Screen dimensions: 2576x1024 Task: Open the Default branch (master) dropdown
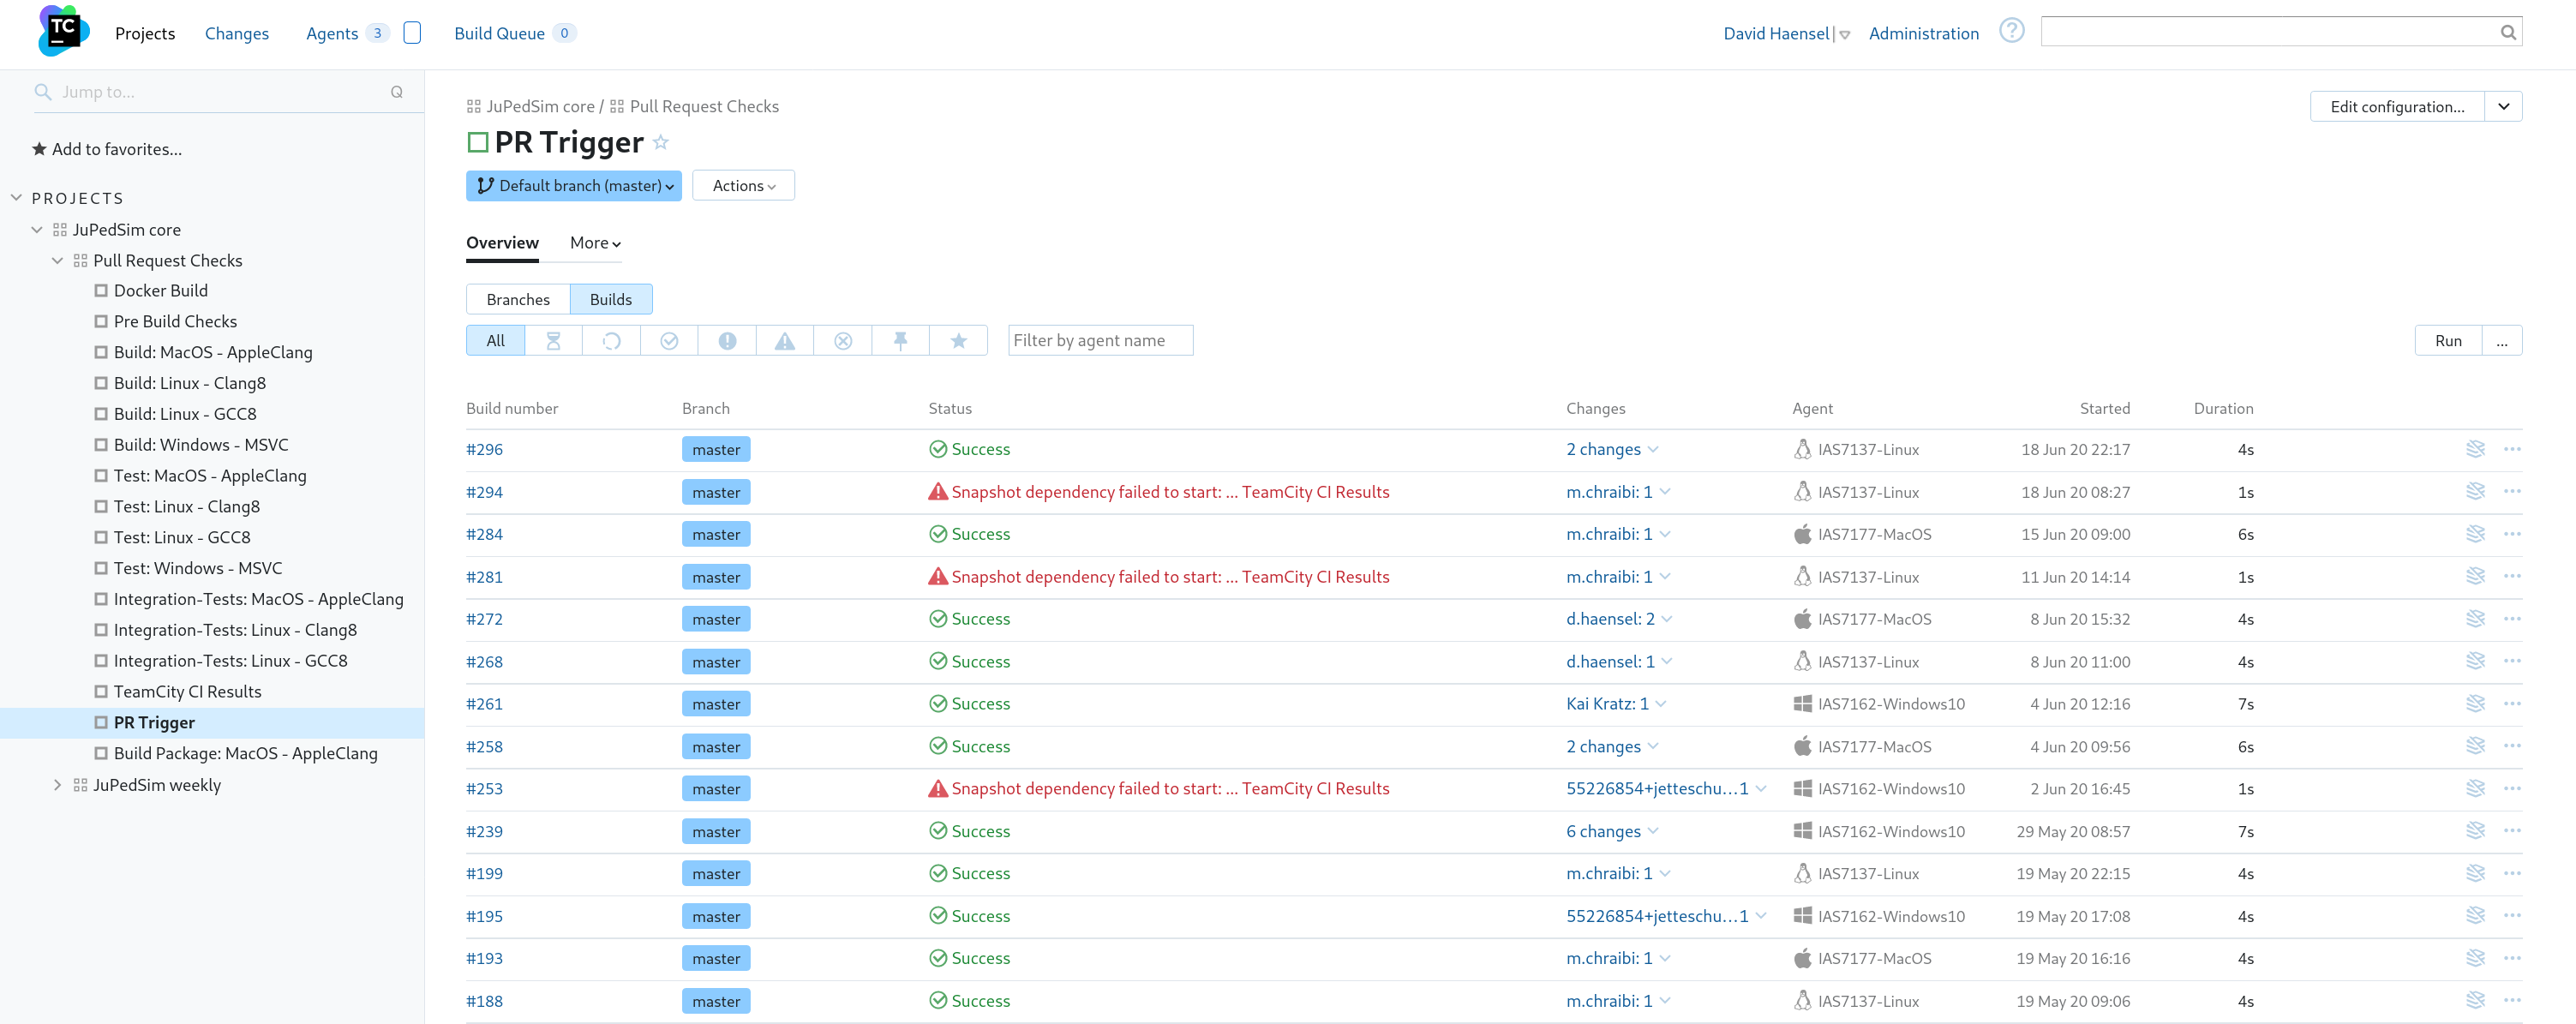[574, 186]
